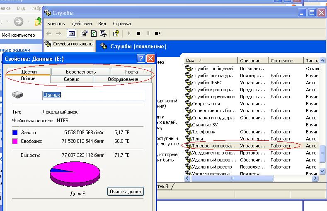This screenshot has width=327, height=211.
Task: Click the vertical scrollbar thumb in services list
Action: click(x=322, y=154)
